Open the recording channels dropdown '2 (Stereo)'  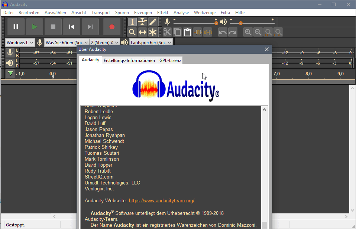(105, 42)
